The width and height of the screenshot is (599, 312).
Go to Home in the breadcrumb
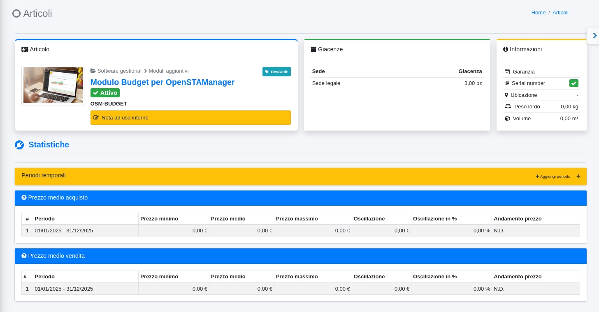[x=538, y=13]
